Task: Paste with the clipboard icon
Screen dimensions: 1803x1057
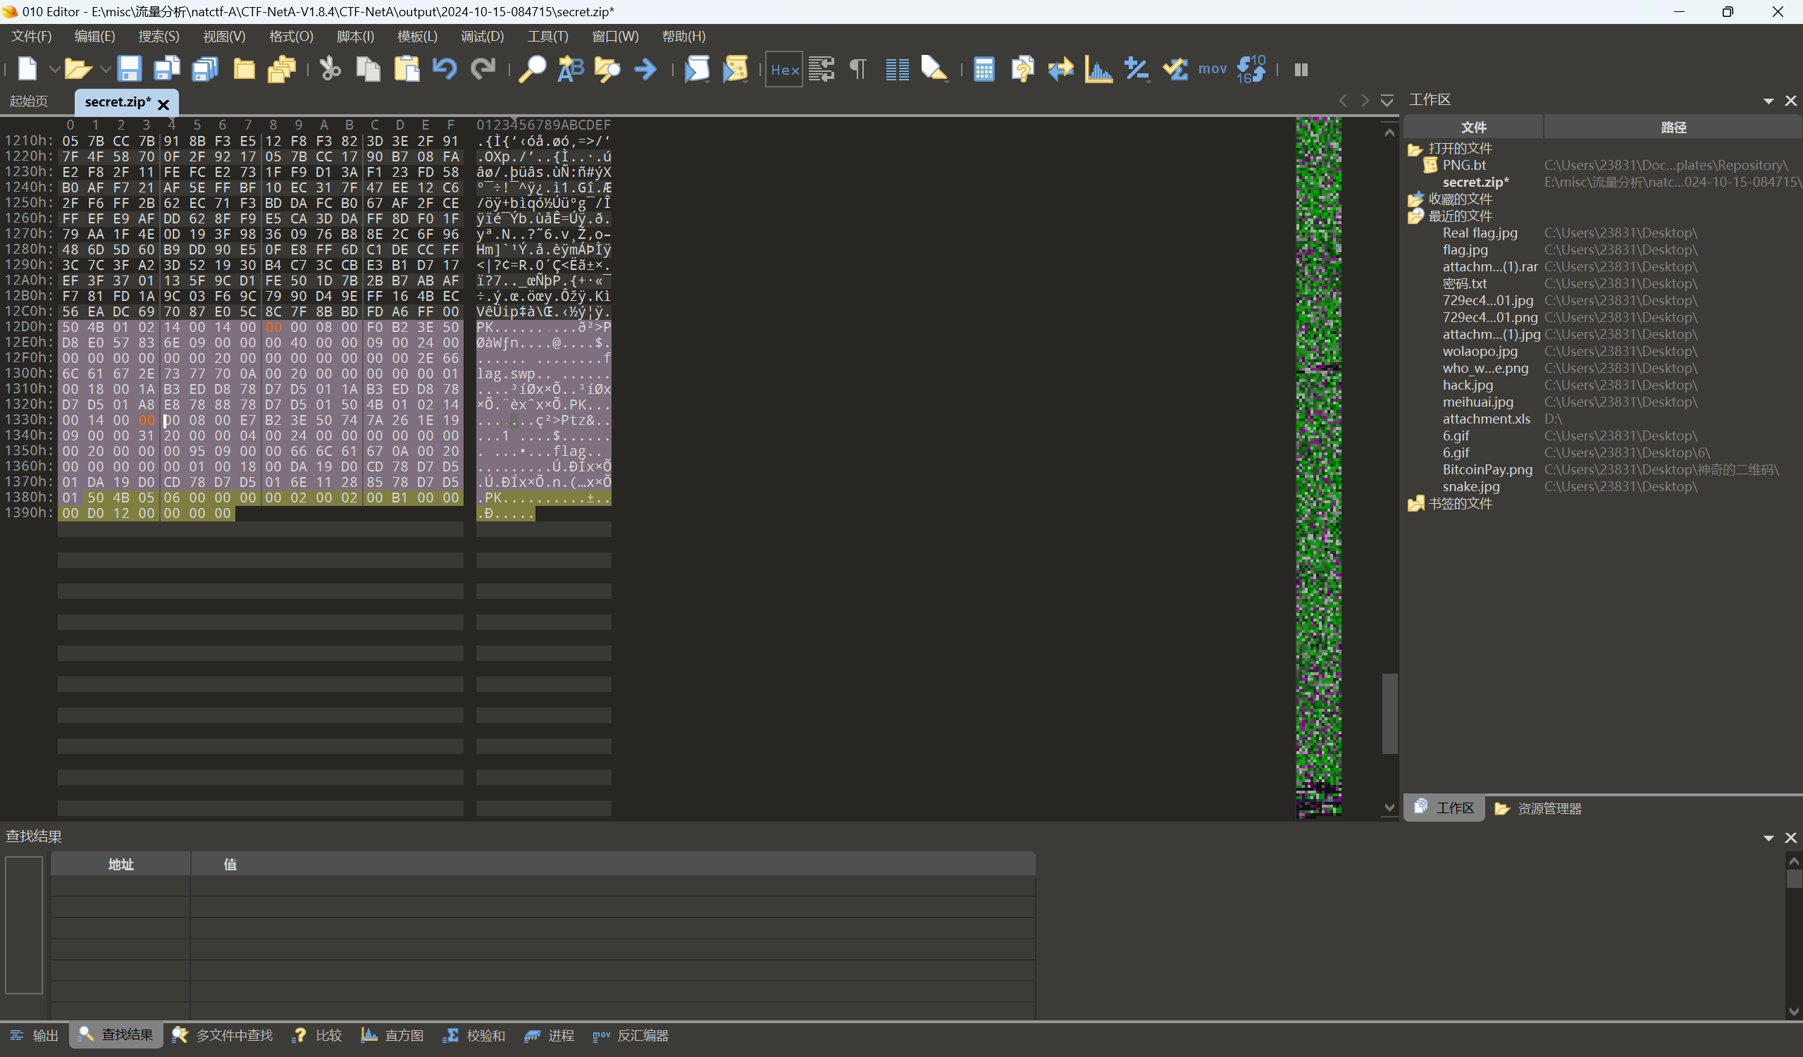Action: (x=407, y=68)
